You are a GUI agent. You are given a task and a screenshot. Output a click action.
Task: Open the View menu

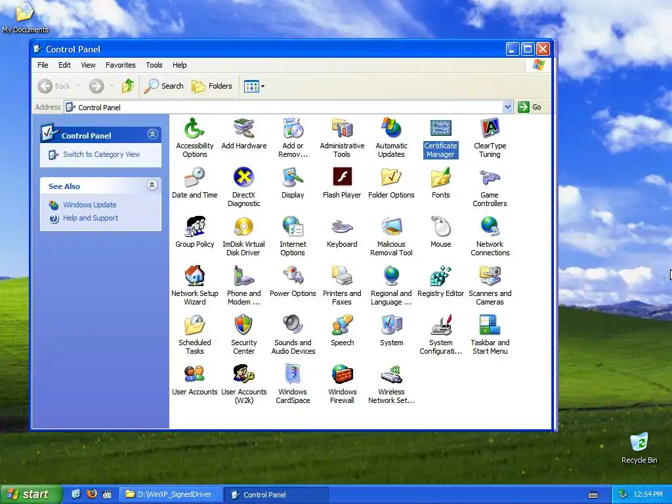coord(89,65)
